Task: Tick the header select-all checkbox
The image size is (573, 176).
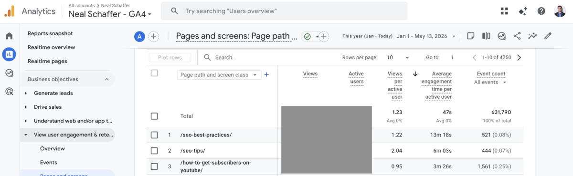Action: pyautogui.click(x=154, y=73)
